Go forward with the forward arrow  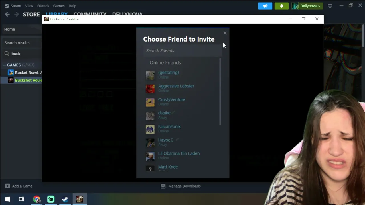(17, 14)
